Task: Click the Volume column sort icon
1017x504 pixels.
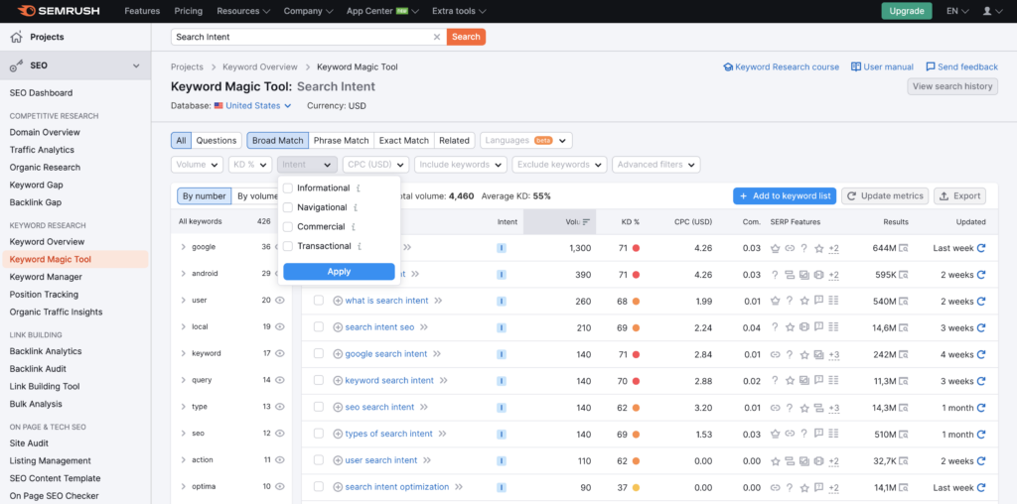Action: click(x=586, y=221)
